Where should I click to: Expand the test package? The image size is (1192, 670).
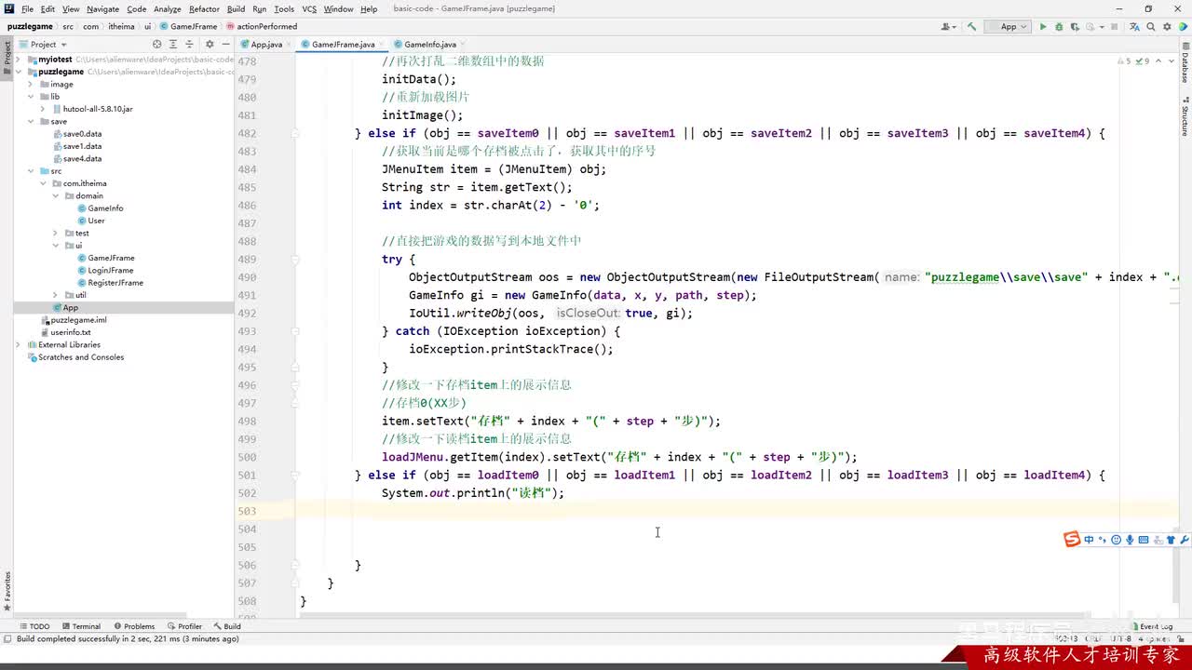coord(55,233)
